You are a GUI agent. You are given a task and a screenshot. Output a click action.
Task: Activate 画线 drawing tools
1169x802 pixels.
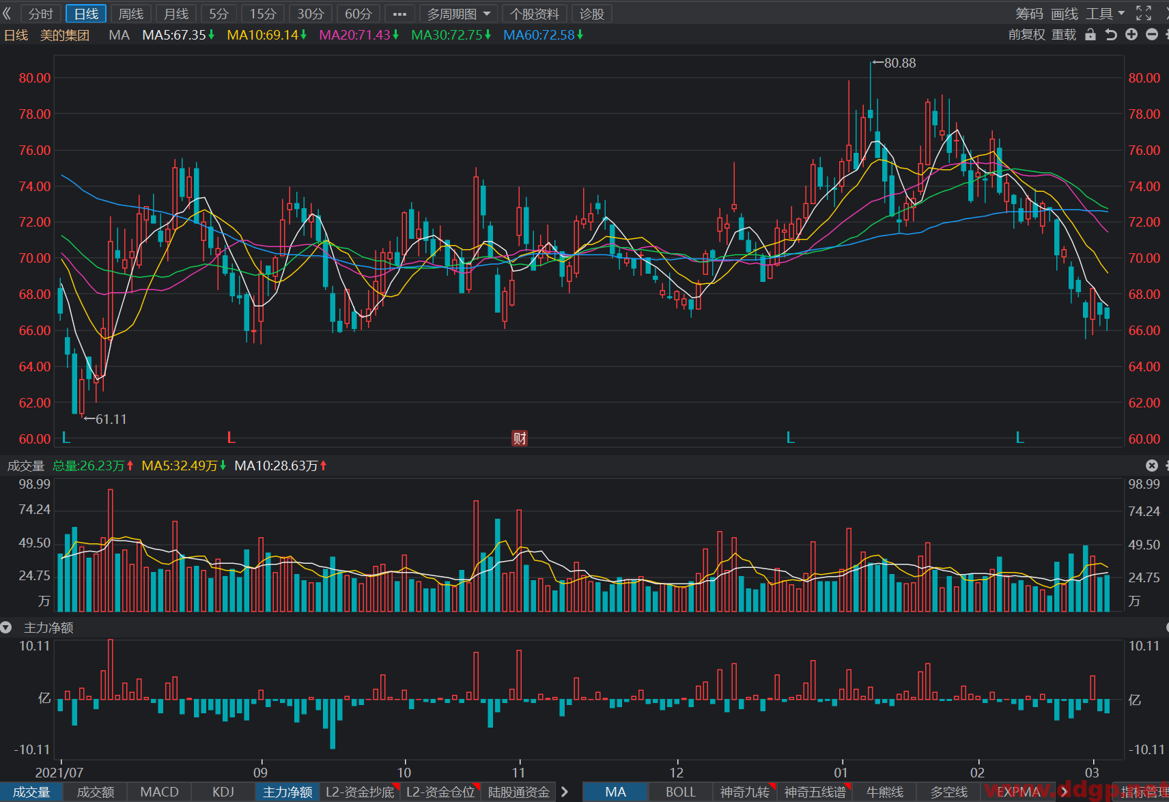(x=1065, y=14)
